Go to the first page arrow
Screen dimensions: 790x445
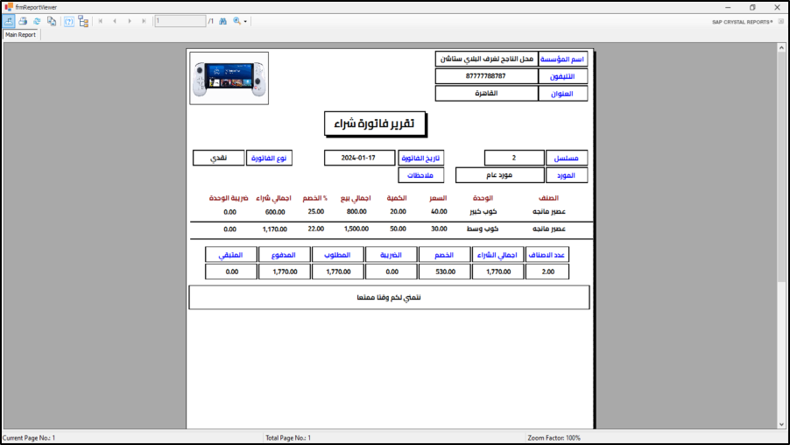(x=101, y=21)
